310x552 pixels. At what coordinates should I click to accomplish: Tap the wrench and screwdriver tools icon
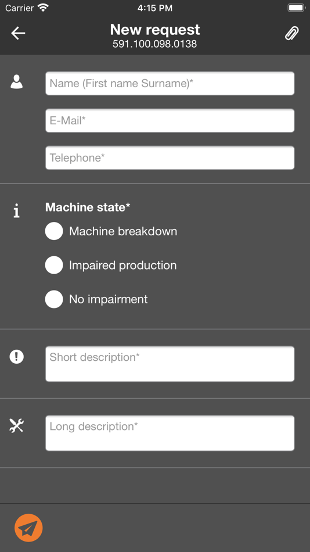[x=16, y=425]
